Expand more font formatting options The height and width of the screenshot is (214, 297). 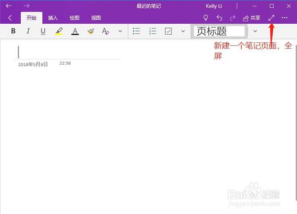pyautogui.click(x=120, y=31)
